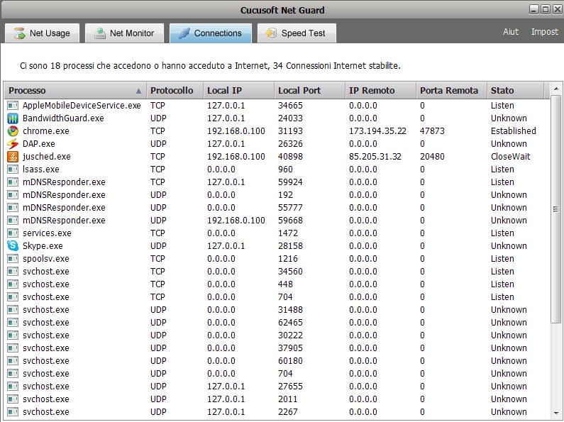Click local port 28158 cell
The width and height of the screenshot is (564, 422).
point(290,246)
